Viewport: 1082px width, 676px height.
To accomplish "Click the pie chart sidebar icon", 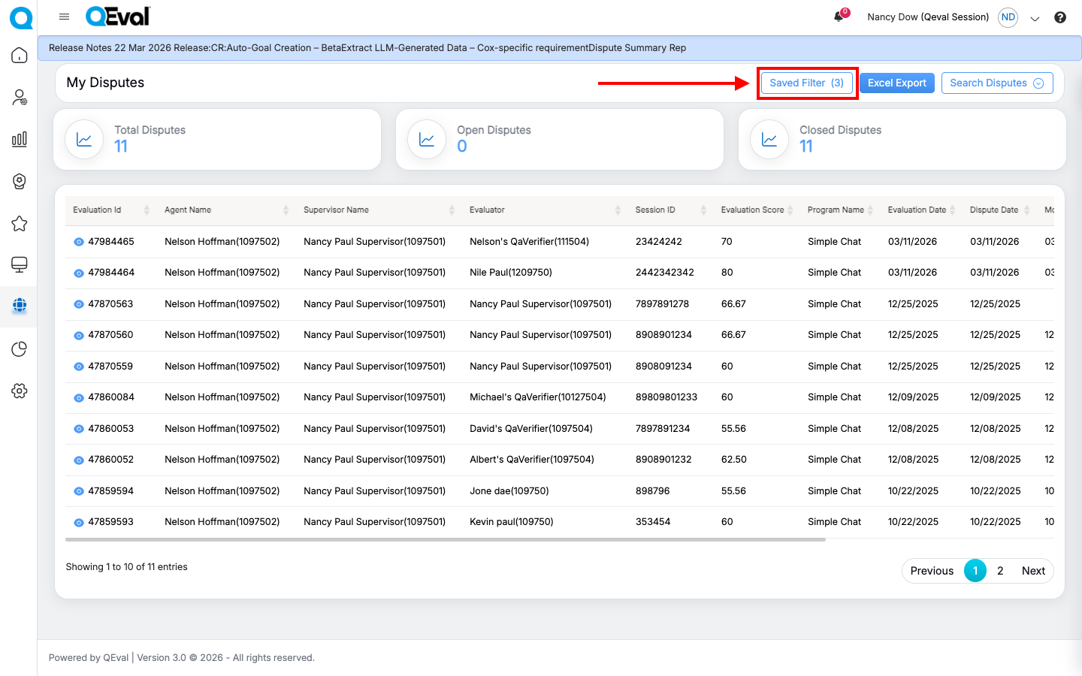I will click(20, 349).
